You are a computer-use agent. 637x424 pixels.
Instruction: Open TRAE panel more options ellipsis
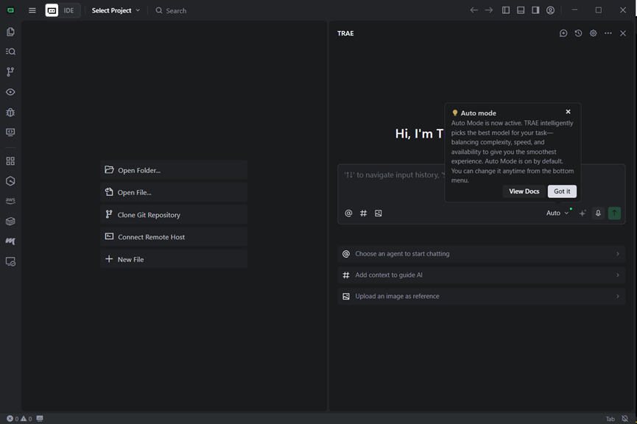point(608,33)
